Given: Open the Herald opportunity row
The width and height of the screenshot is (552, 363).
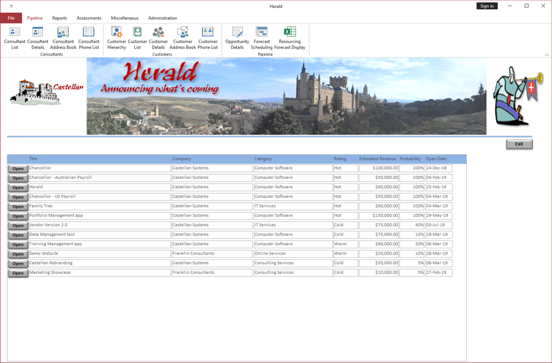Looking at the screenshot, I should [18, 188].
